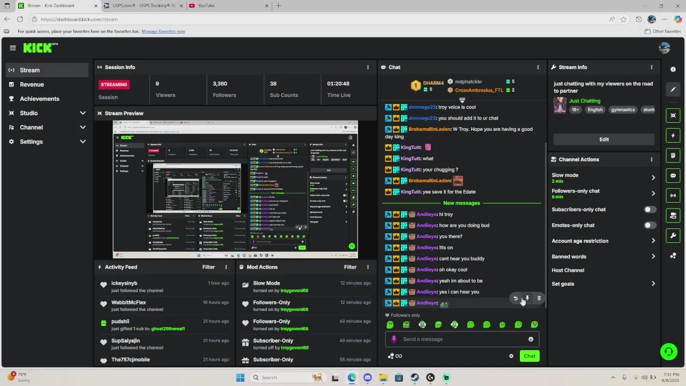Click the green Chat send button
The height and width of the screenshot is (386, 686).
pyautogui.click(x=530, y=356)
